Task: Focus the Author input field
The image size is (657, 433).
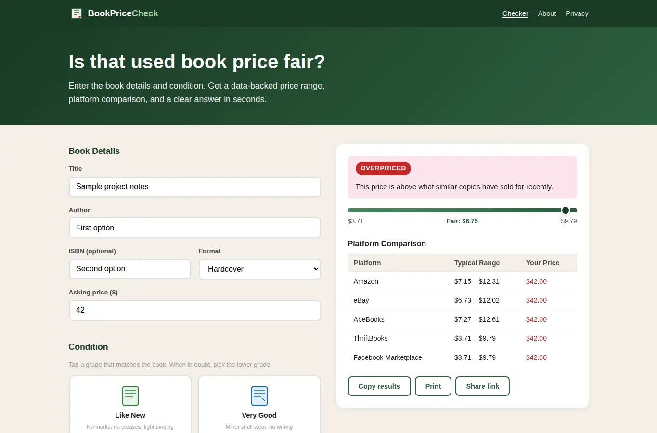Action: (x=195, y=228)
